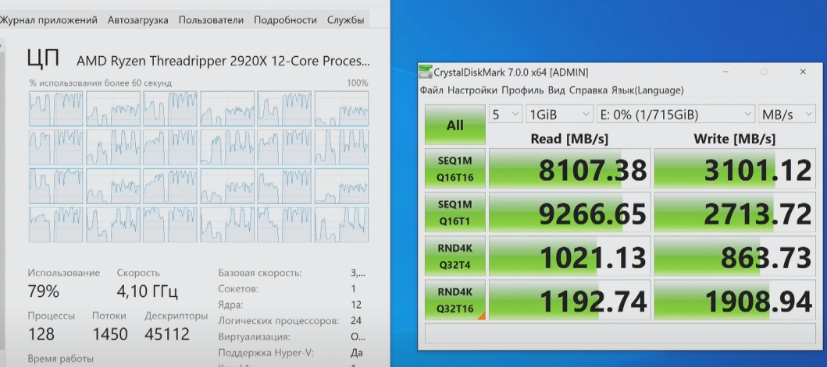
Task: Click the 4,10 ГГц speed value
Action: (x=147, y=291)
